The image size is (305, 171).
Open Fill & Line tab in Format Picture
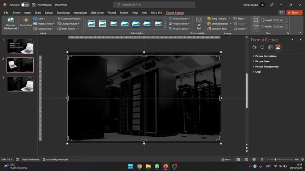254,47
